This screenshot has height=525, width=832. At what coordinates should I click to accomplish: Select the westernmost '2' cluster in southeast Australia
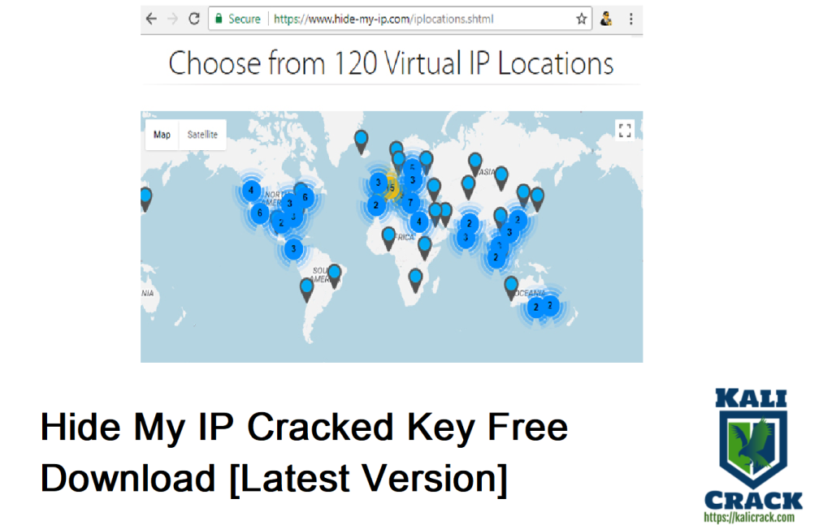[x=536, y=308]
